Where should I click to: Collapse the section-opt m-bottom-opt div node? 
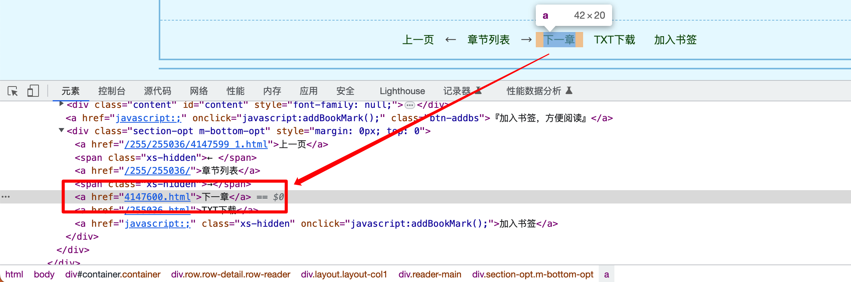pos(61,130)
